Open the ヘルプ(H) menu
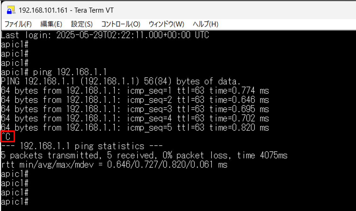356x211 pixels. click(206, 24)
